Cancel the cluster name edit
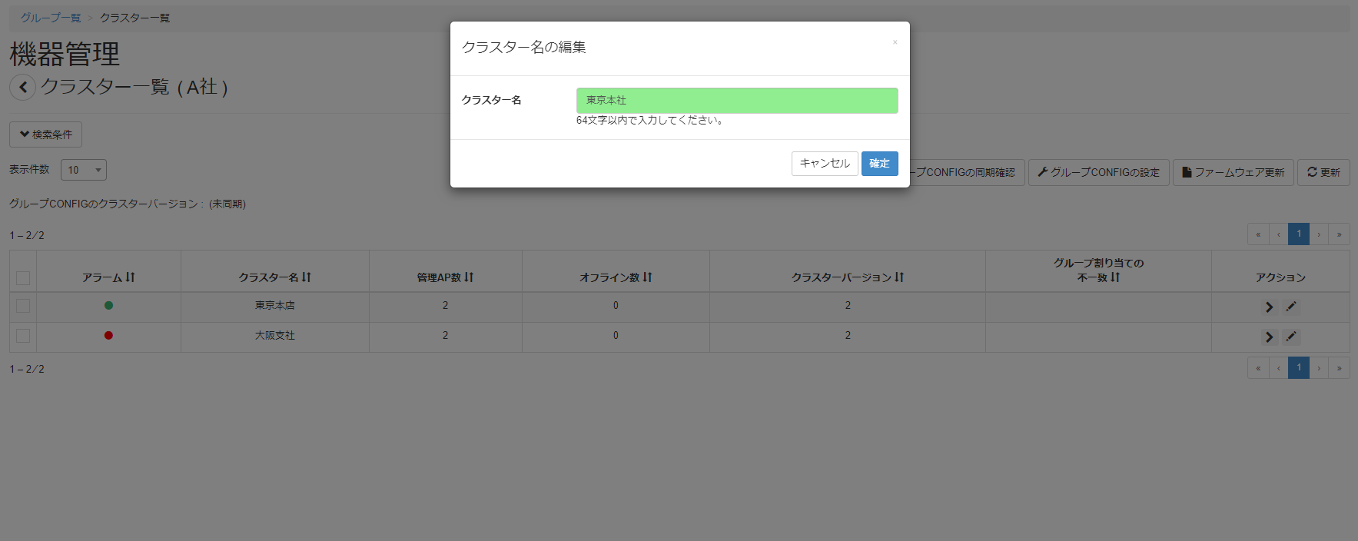The image size is (1358, 541). [x=825, y=164]
